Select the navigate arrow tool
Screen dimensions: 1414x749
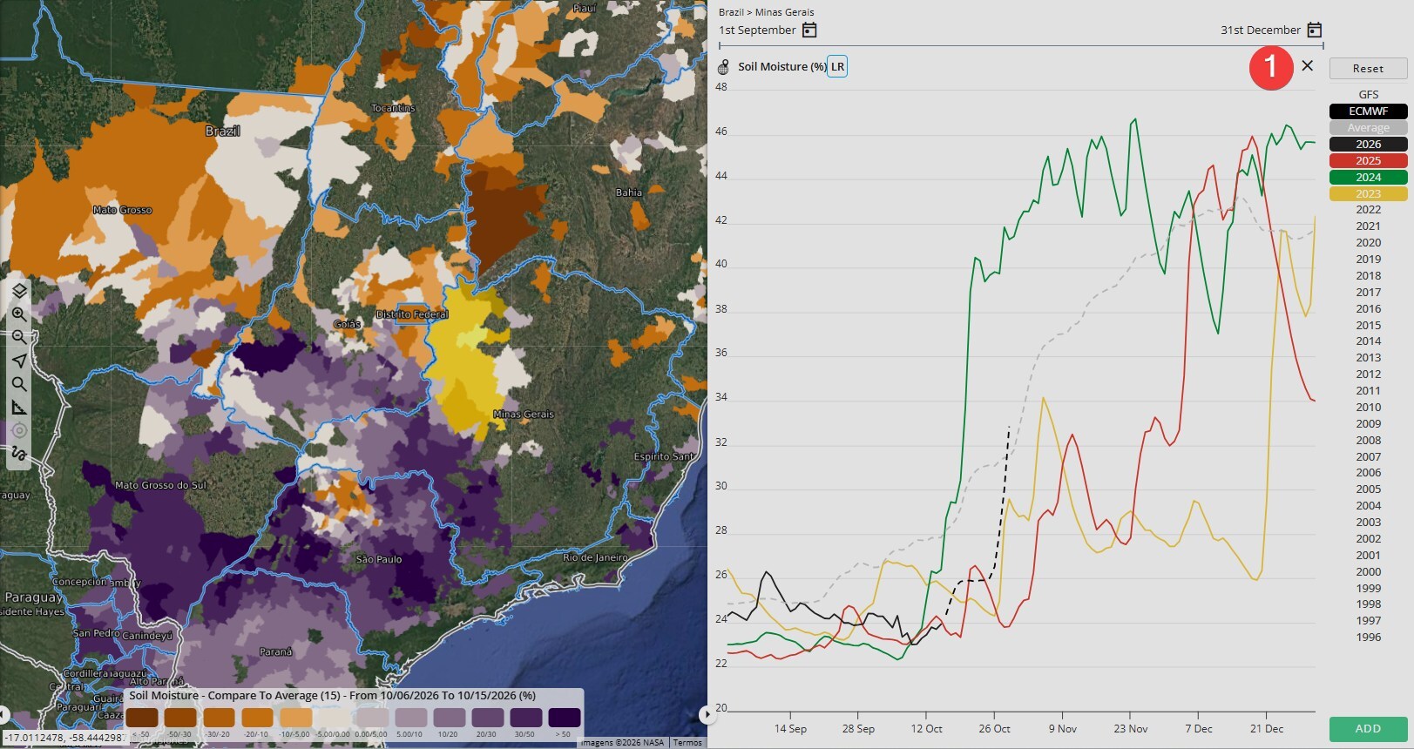(19, 361)
